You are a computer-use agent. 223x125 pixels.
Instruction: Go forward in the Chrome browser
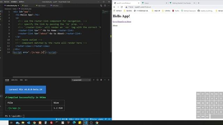[x=118, y=7]
